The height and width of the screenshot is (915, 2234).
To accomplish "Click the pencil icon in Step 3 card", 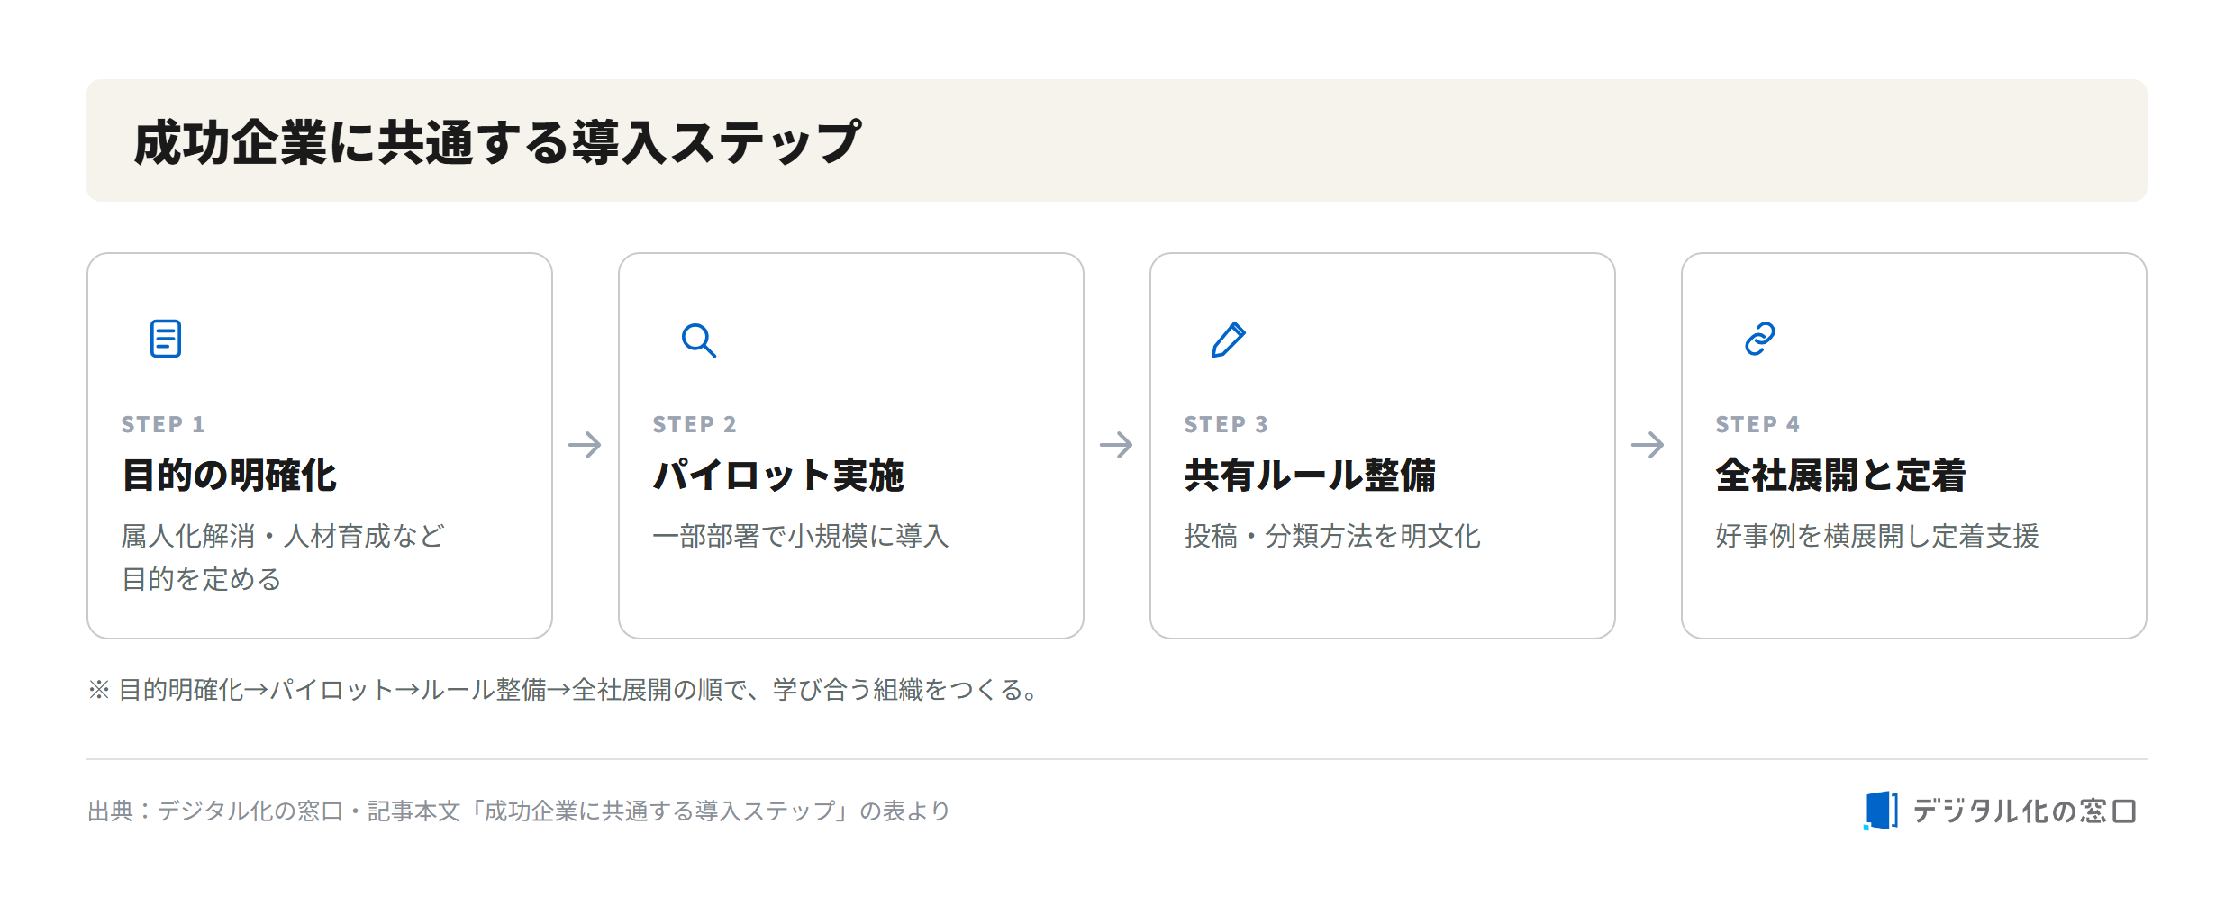I will tap(1229, 340).
